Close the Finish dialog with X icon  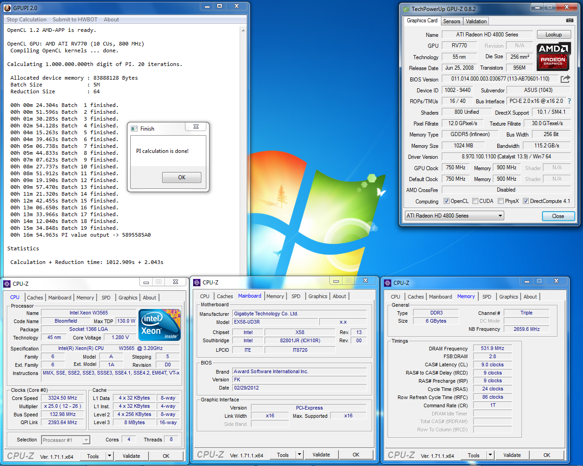click(196, 127)
